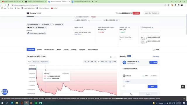The height and width of the screenshot is (105, 187).
Task: Show hidden system tray icons
Action: (165, 103)
